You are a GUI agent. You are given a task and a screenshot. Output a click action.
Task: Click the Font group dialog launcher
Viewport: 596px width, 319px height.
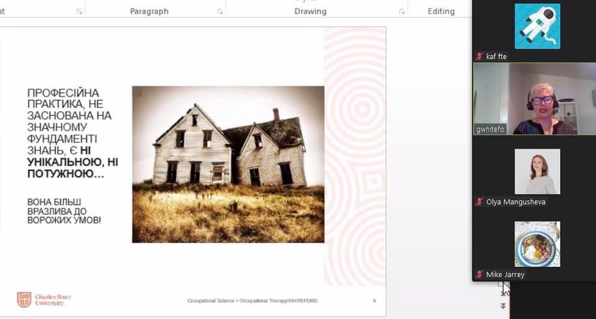[x=79, y=12]
